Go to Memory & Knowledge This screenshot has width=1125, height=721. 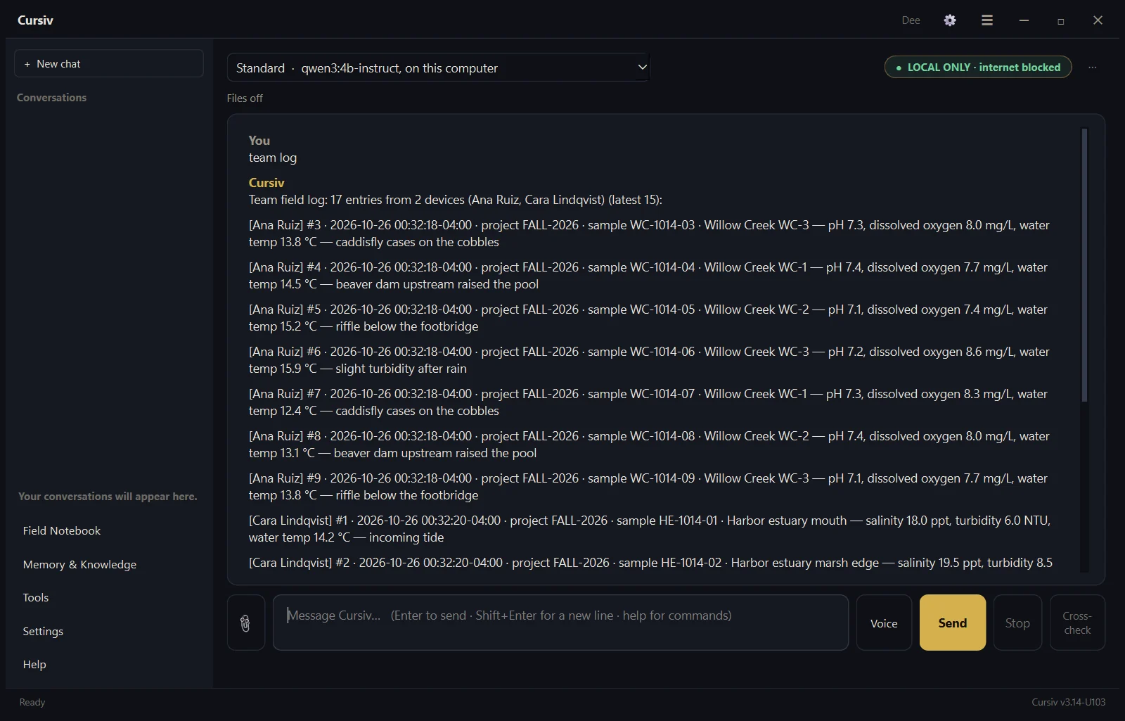tap(79, 565)
